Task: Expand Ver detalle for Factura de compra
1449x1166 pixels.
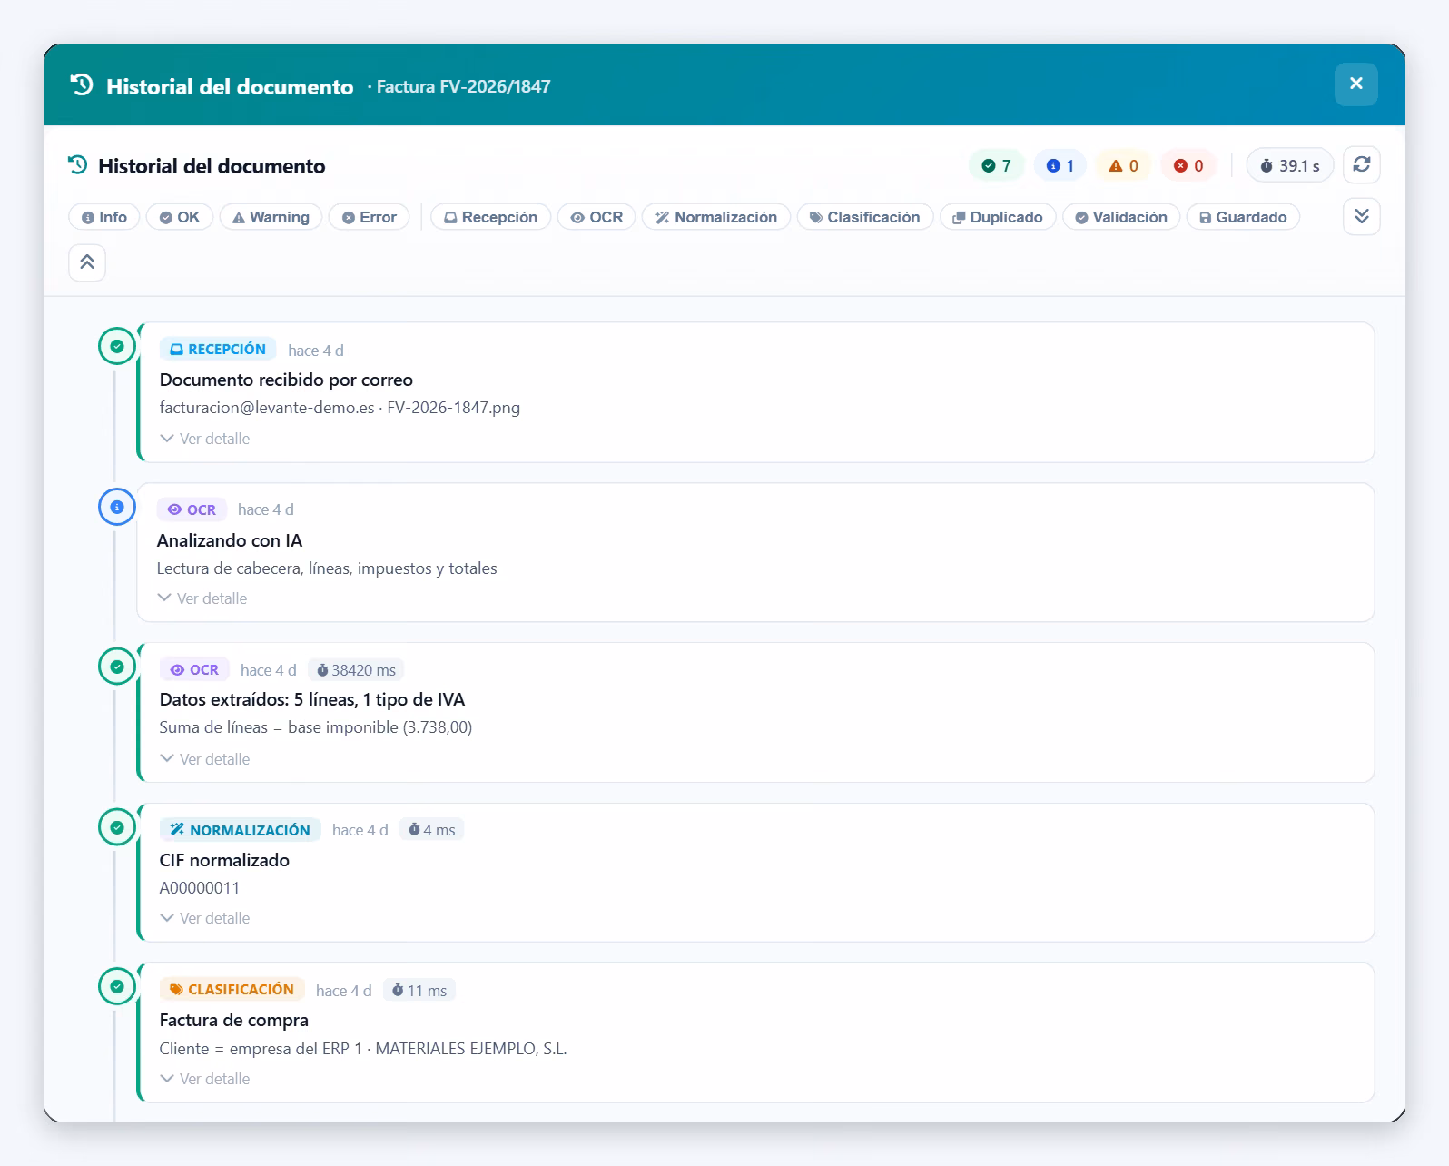Action: [x=205, y=1079]
